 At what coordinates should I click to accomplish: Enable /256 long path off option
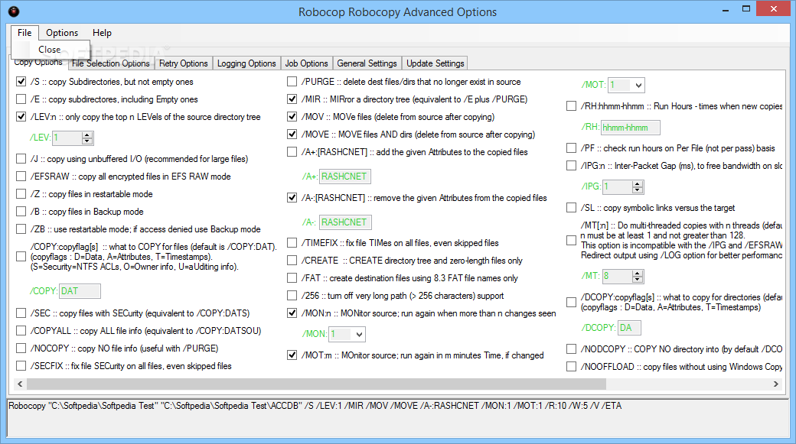[x=292, y=296]
